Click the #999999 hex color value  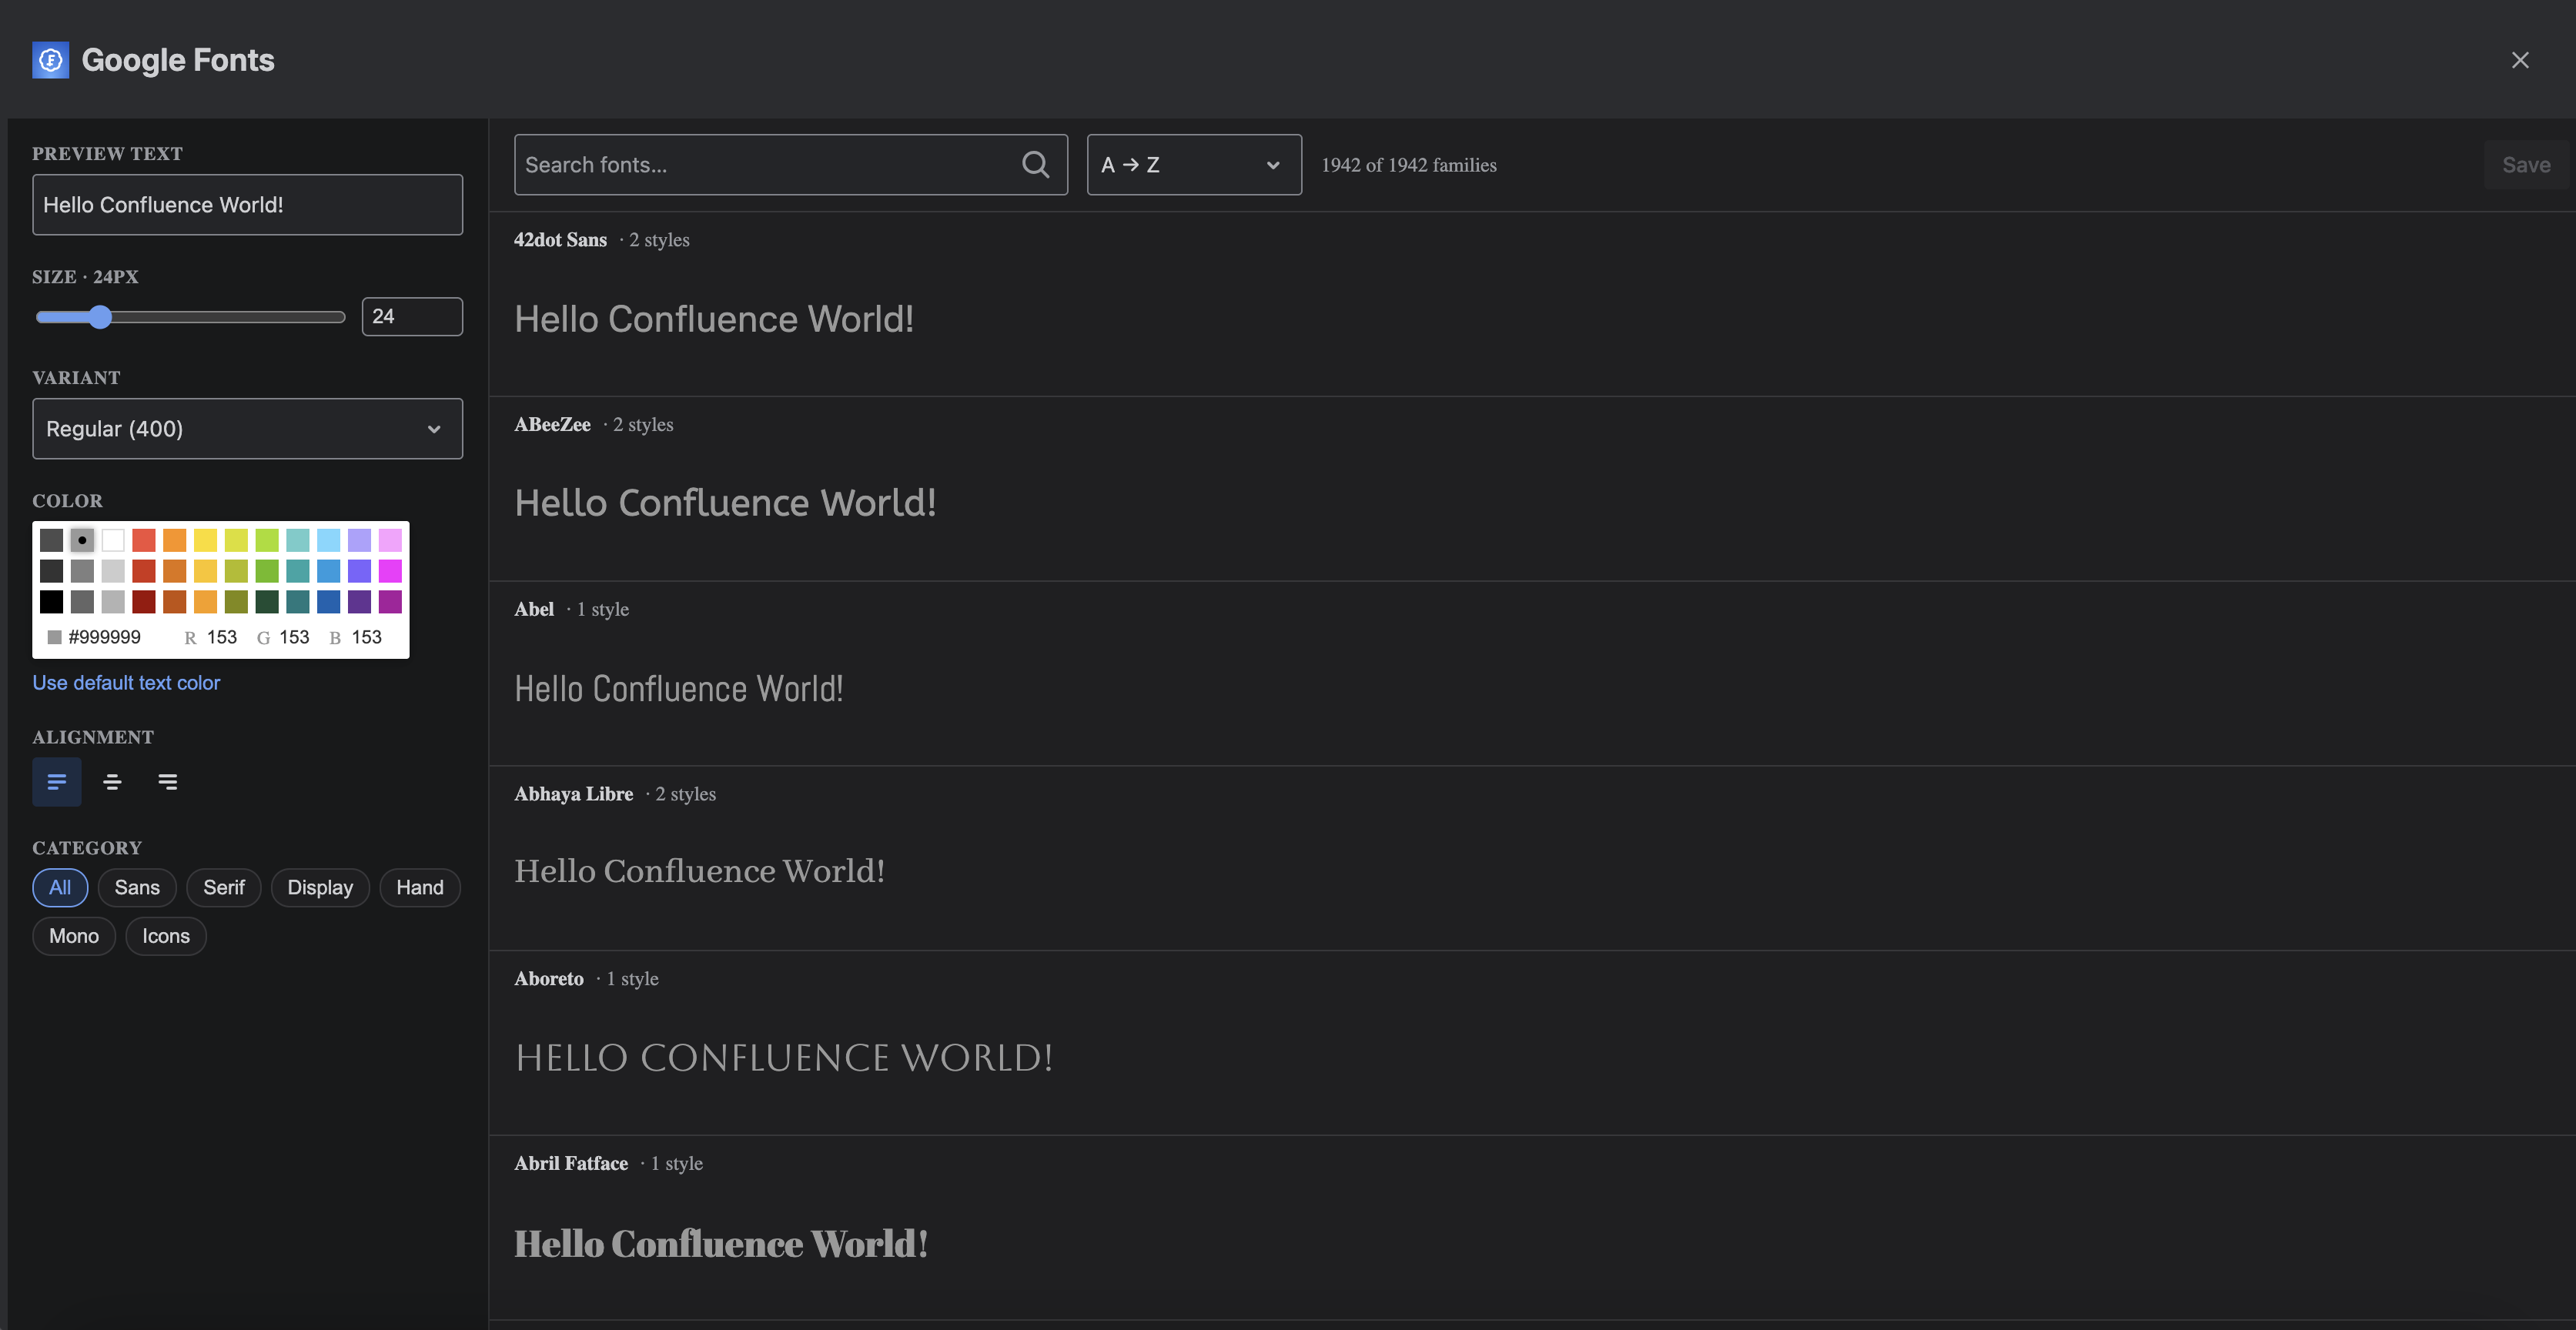(104, 637)
